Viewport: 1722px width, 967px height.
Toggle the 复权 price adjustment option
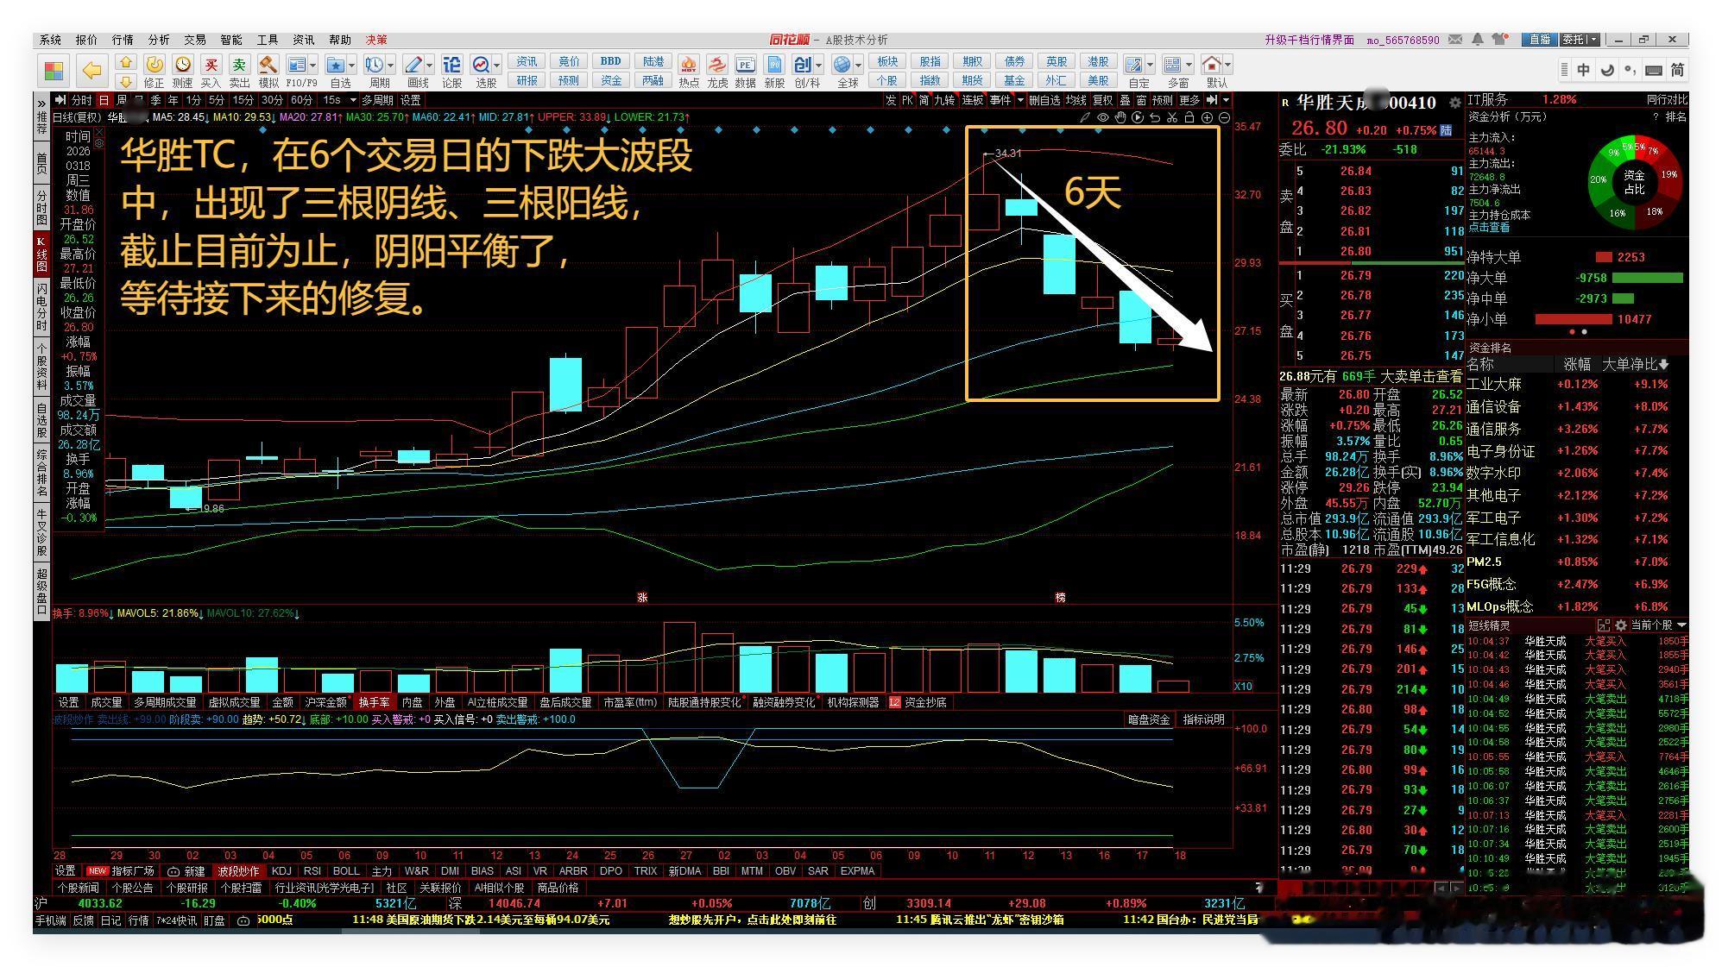point(1102,100)
